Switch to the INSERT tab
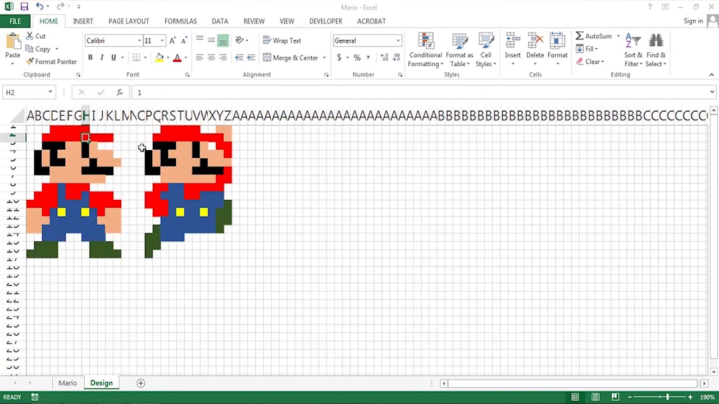This screenshot has width=719, height=404. coord(83,21)
